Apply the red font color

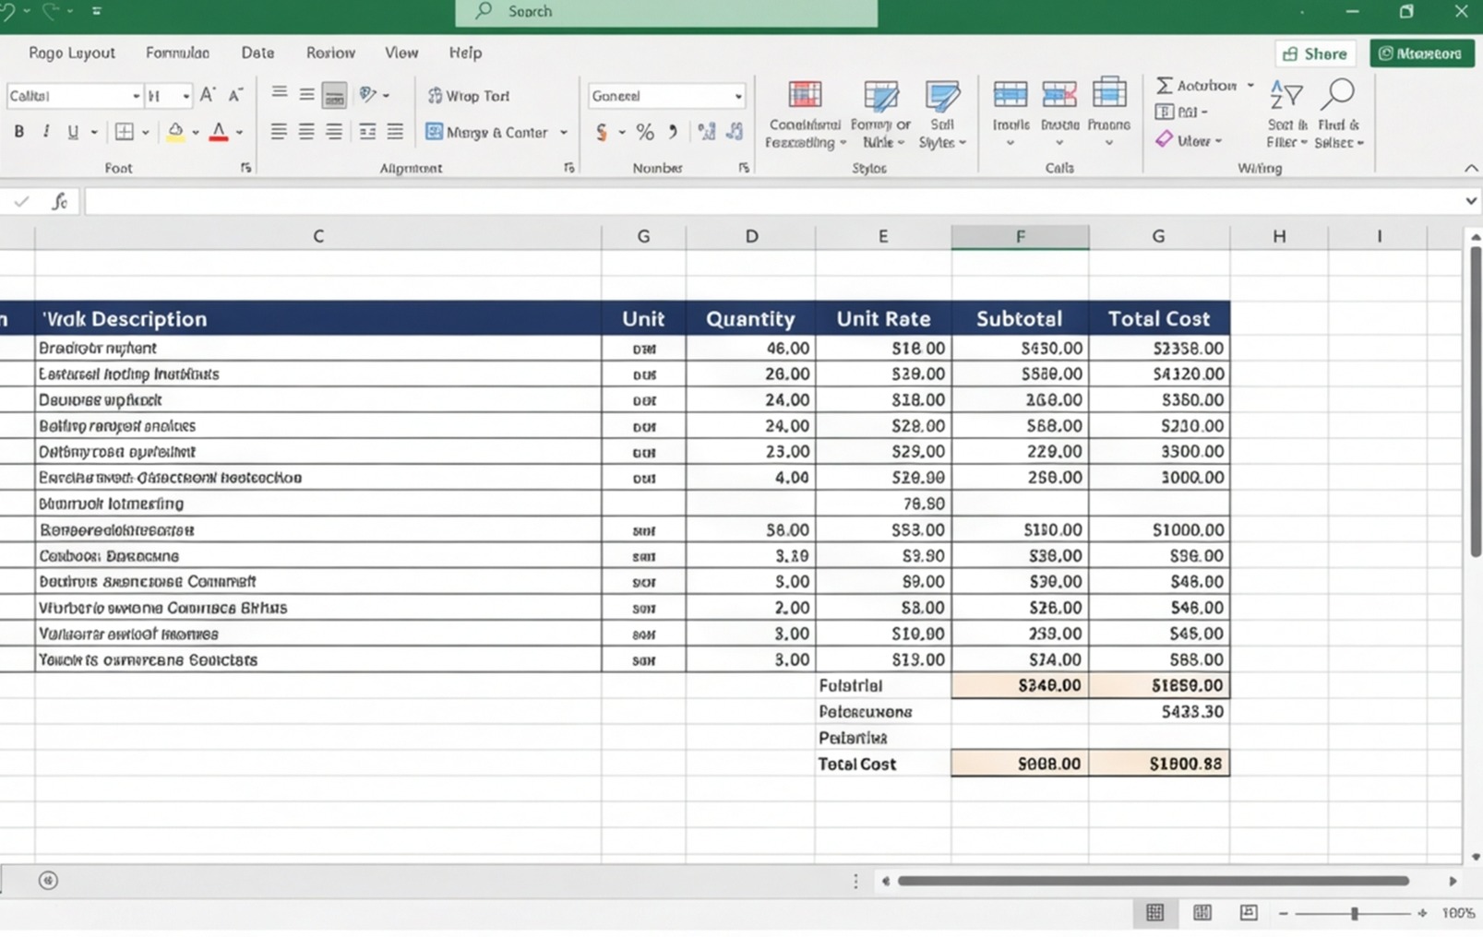tap(219, 132)
